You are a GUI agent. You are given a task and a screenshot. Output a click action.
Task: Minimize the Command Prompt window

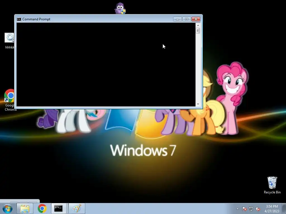[177, 19]
